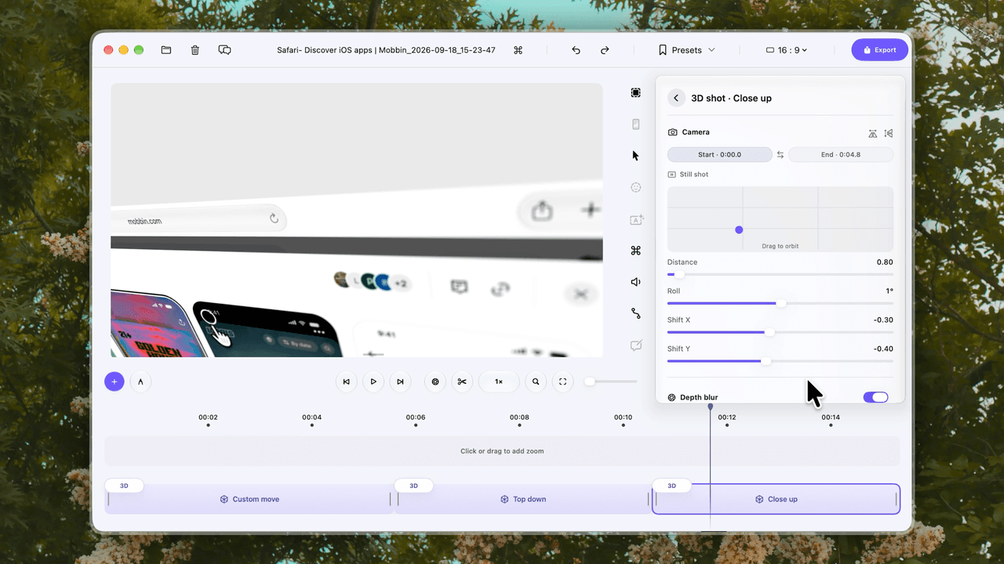Open the keyboard shortcuts tool in sidebar

(635, 251)
